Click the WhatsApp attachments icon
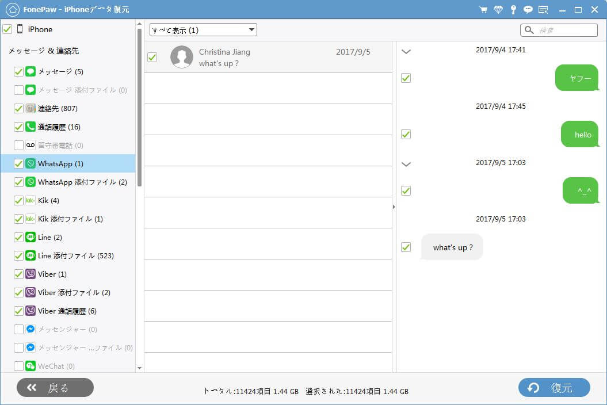The height and width of the screenshot is (405, 607). point(30,182)
